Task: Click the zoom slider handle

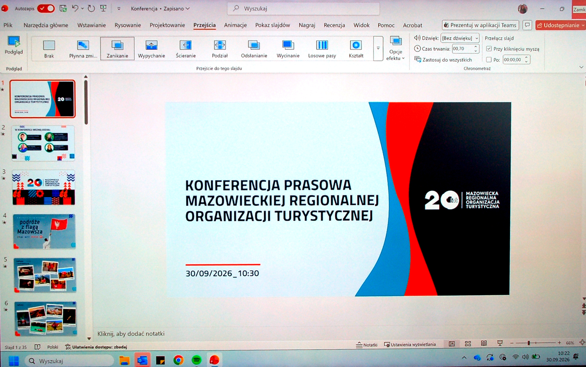Action: (x=529, y=343)
